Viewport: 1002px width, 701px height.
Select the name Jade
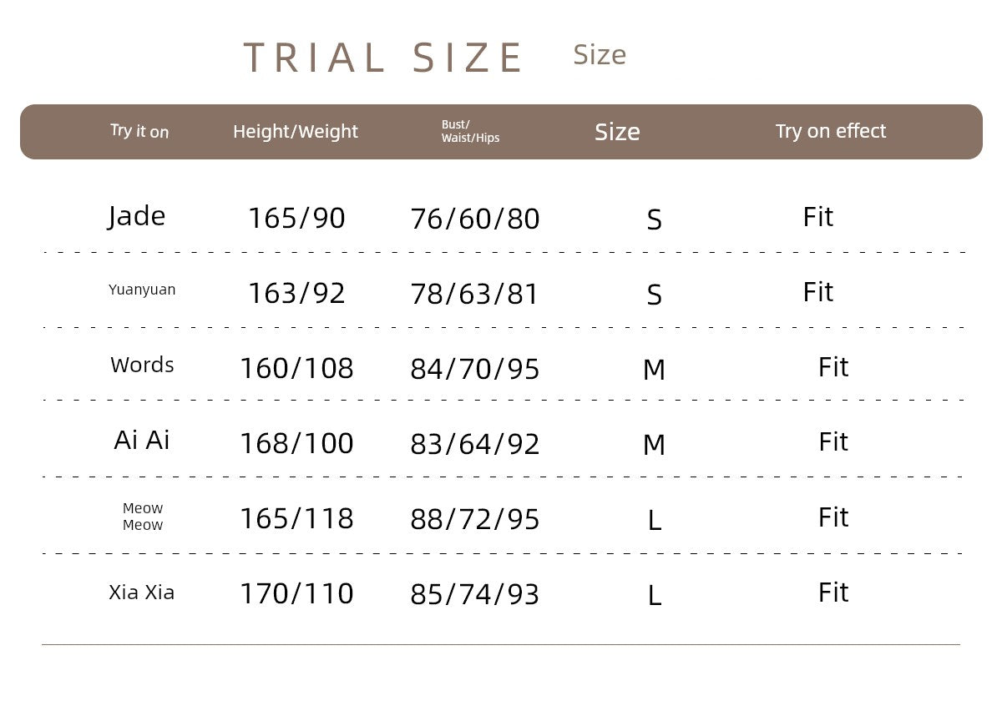click(x=137, y=216)
